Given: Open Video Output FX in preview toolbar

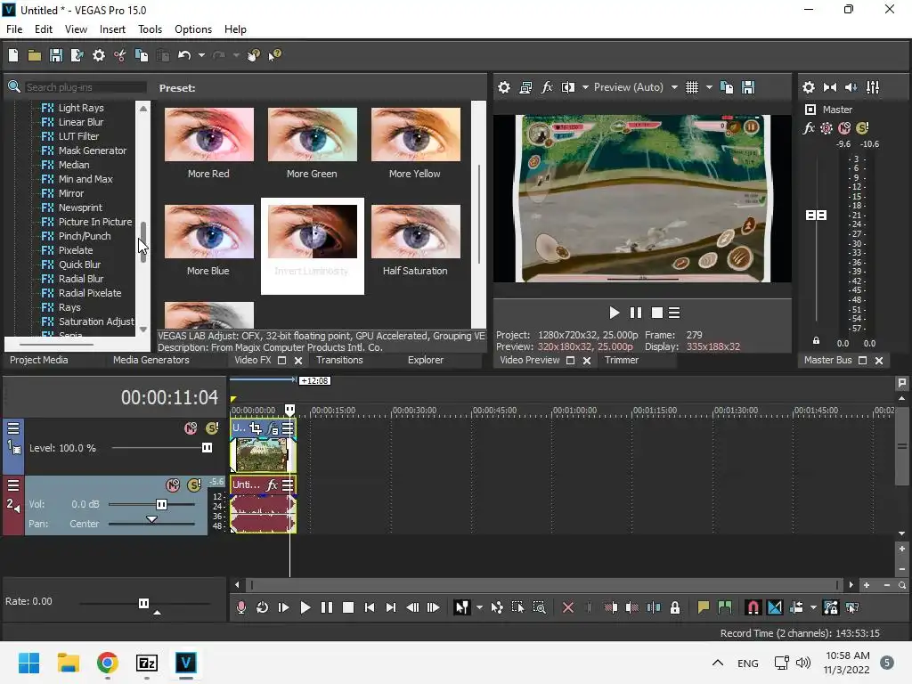Looking at the screenshot, I should tap(547, 87).
